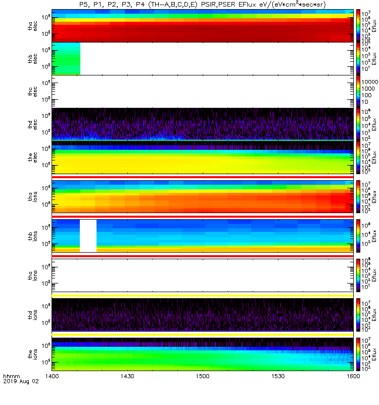Screen dimensions: 379x405
Task: Click the Eflux label beside the ions color bar
Action: [x=374, y=354]
